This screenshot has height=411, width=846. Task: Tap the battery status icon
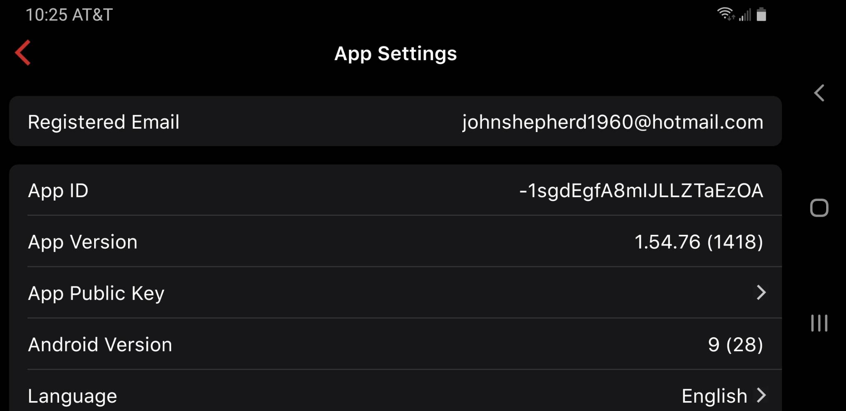pyautogui.click(x=761, y=14)
